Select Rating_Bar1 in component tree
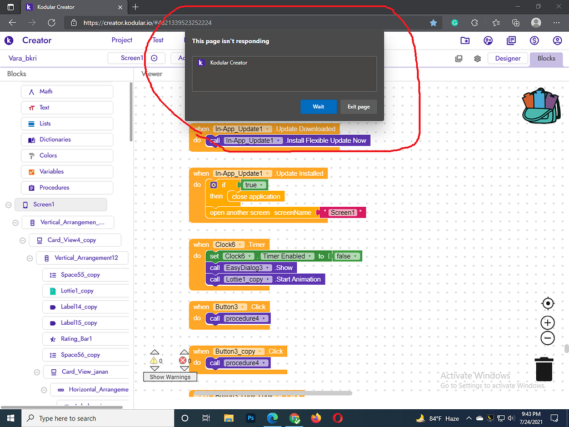The width and height of the screenshot is (569, 427). coord(86,339)
